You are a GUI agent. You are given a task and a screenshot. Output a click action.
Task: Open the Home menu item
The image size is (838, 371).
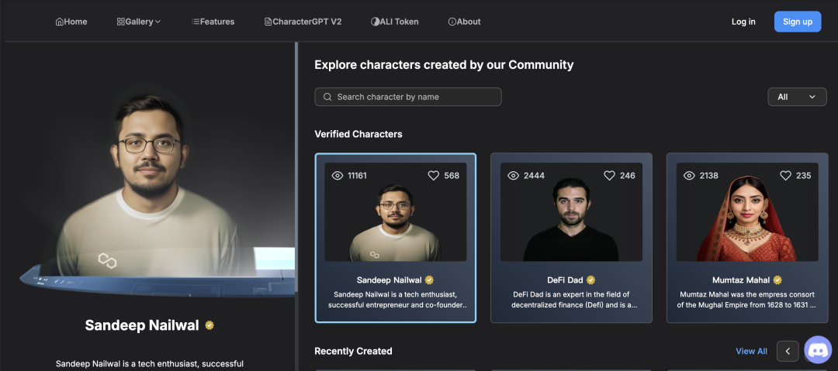(71, 22)
